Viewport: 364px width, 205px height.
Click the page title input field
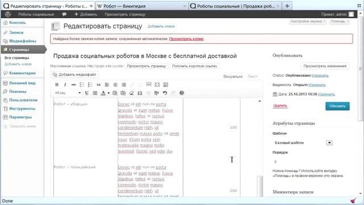[x=157, y=56]
